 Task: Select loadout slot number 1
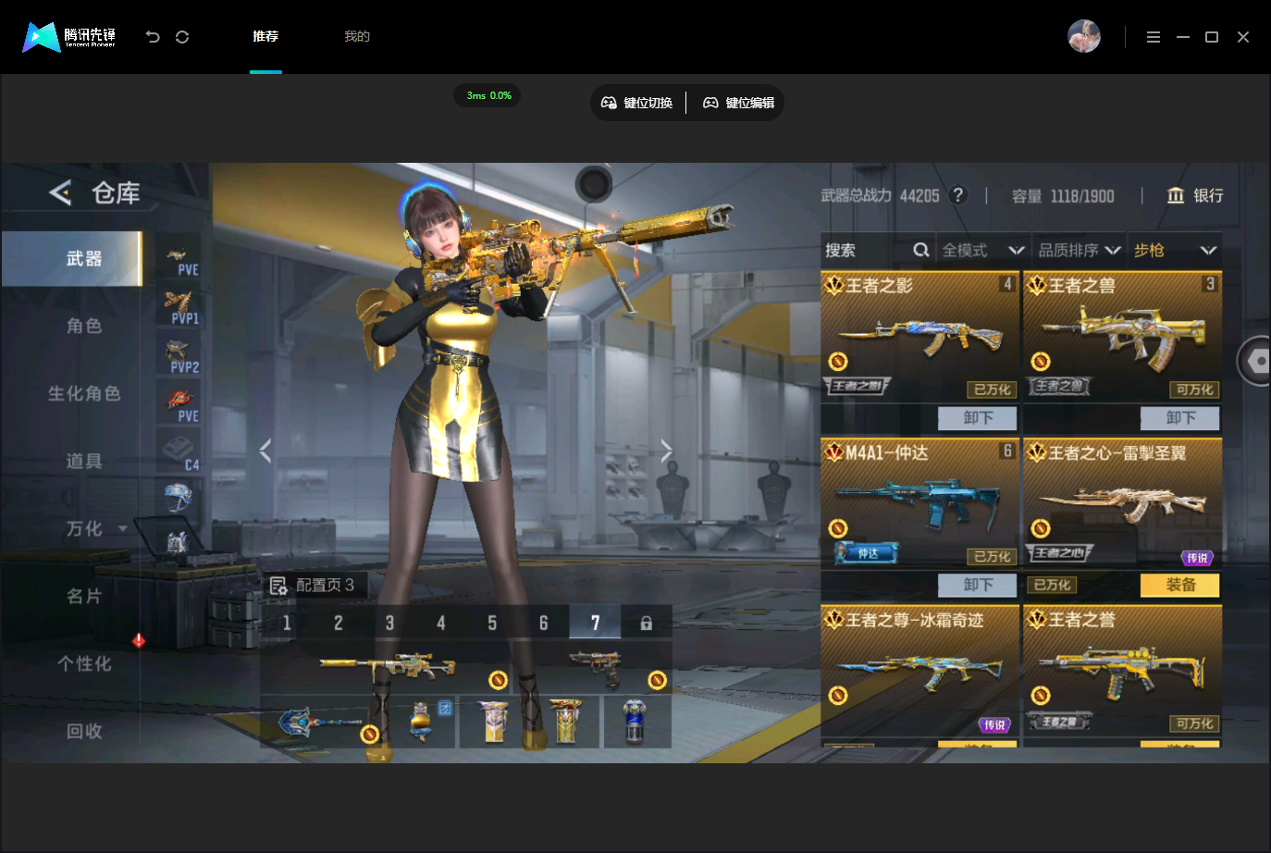287,624
